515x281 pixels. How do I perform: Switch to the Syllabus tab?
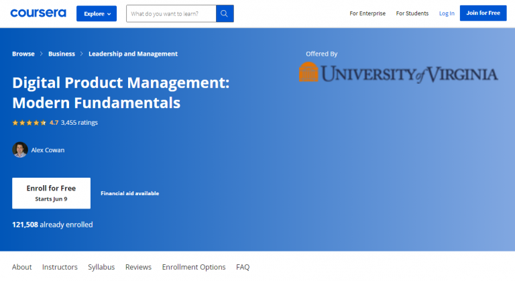[101, 267]
